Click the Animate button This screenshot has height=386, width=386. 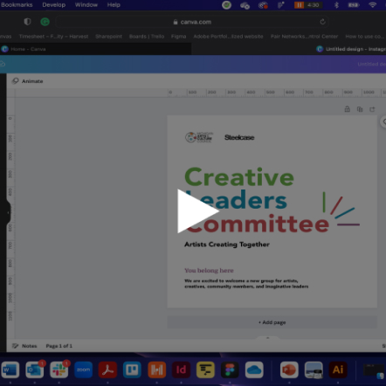point(28,81)
